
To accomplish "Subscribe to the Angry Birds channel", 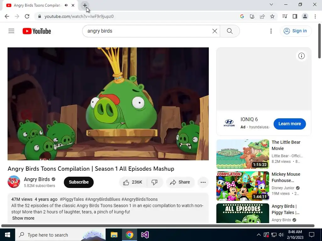I will click(x=79, y=182).
